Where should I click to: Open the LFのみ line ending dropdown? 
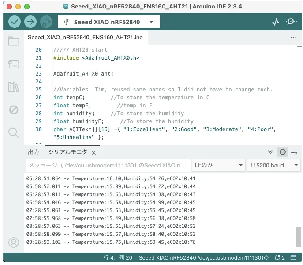(x=219, y=165)
